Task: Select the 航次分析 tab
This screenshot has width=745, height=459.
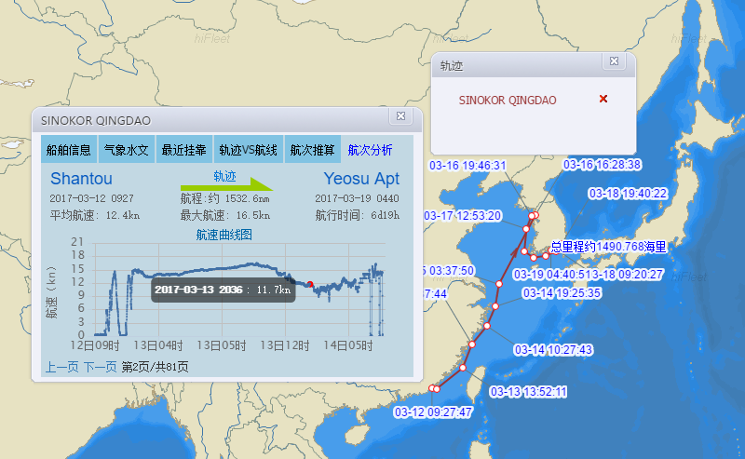Action: click(370, 150)
